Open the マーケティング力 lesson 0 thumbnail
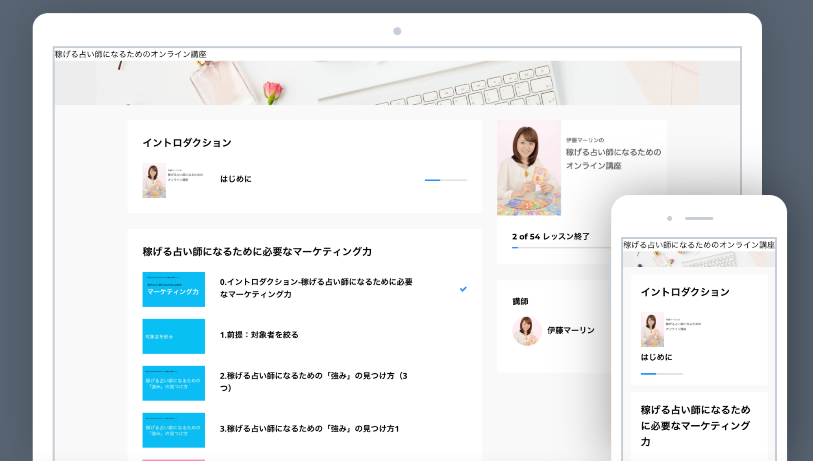Image resolution: width=813 pixels, height=461 pixels. [174, 289]
